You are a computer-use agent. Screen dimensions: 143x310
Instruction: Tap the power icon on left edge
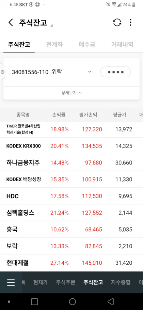pos(3,72)
